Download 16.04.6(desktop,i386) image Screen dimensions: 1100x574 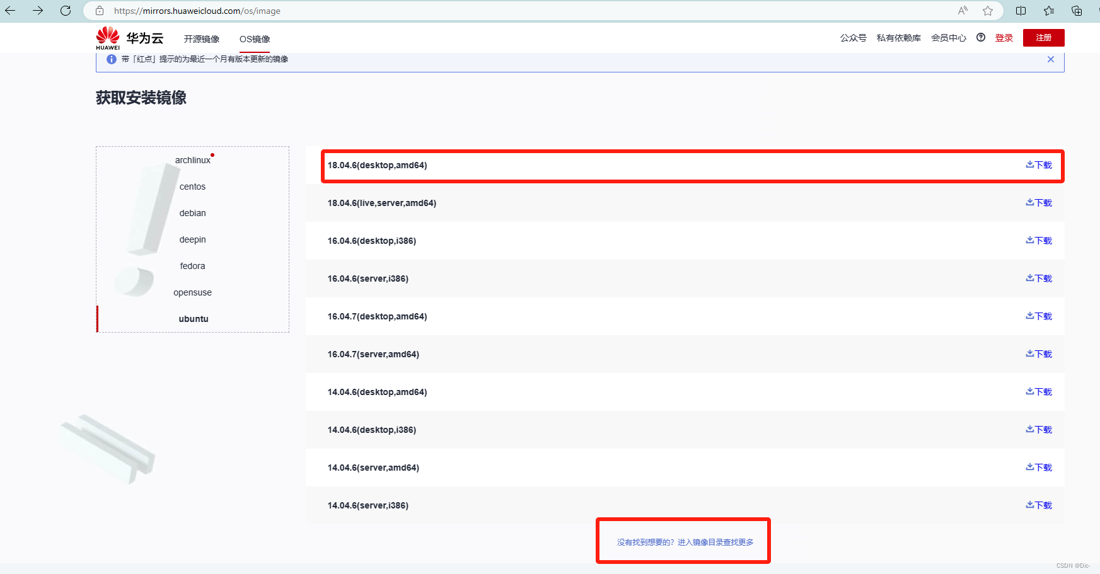(x=1039, y=241)
